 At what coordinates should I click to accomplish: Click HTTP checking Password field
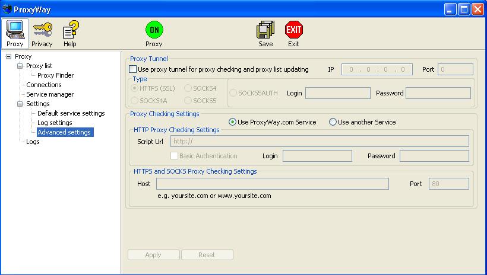click(434, 156)
